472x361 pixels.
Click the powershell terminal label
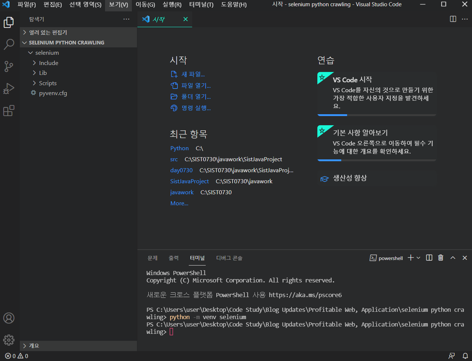pos(386,258)
